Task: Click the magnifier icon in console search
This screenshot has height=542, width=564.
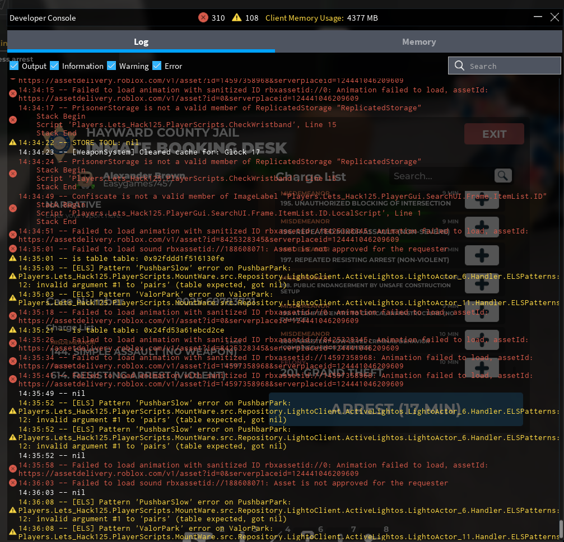Action: [459, 66]
